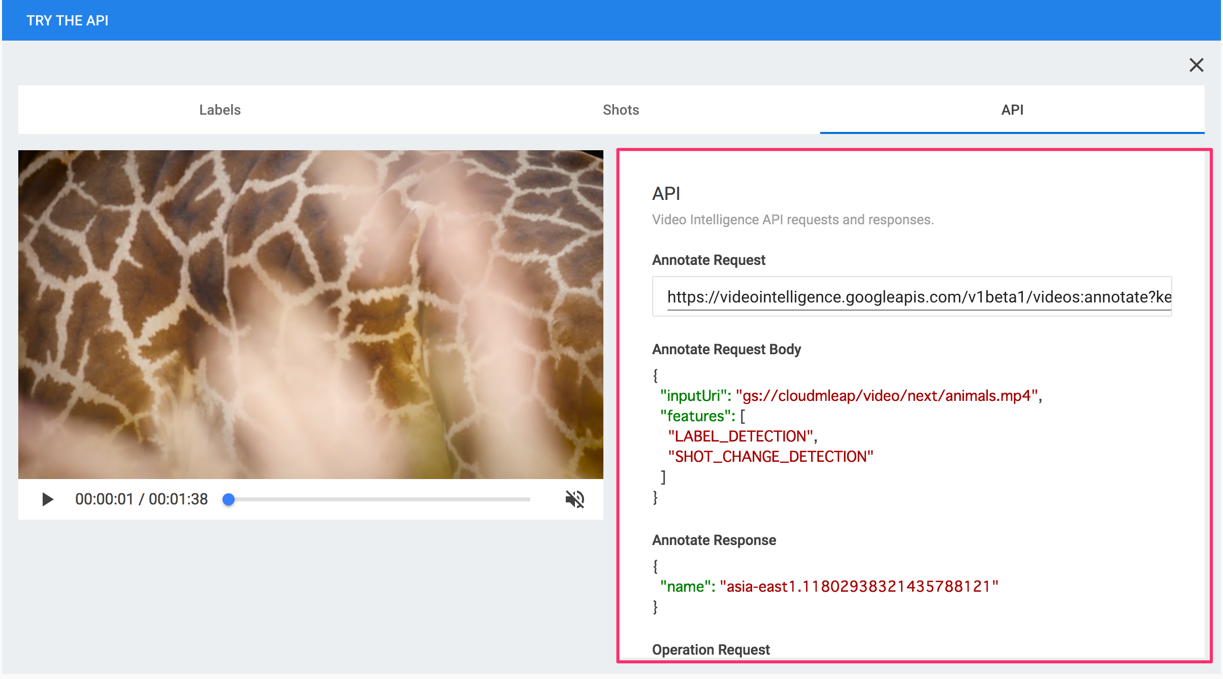Screen dimensions: 1223x679
Task: Click the Operation Request heading
Action: [711, 650]
